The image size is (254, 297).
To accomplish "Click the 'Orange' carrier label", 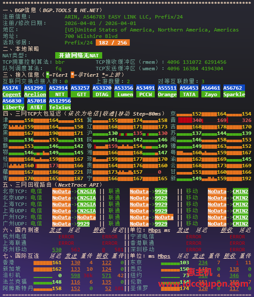I will coord(167,94).
